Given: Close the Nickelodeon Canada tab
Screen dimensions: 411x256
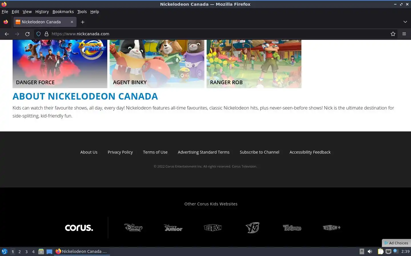Looking at the screenshot, I should coord(72,22).
